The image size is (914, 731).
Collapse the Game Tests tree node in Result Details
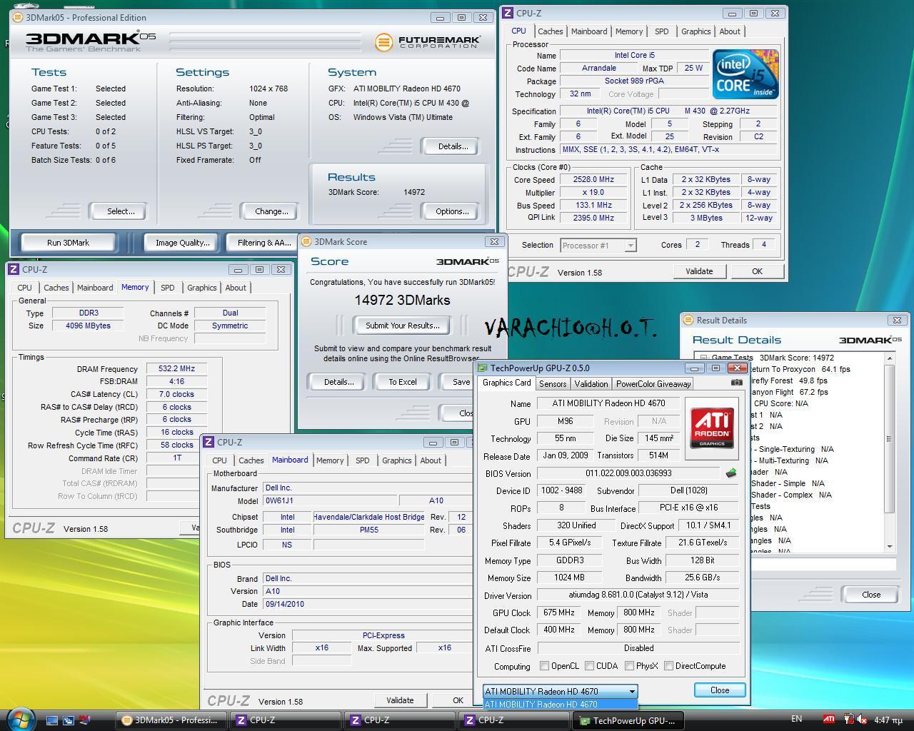(x=703, y=358)
